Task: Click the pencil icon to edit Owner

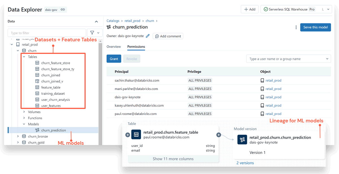Action: click(x=148, y=36)
